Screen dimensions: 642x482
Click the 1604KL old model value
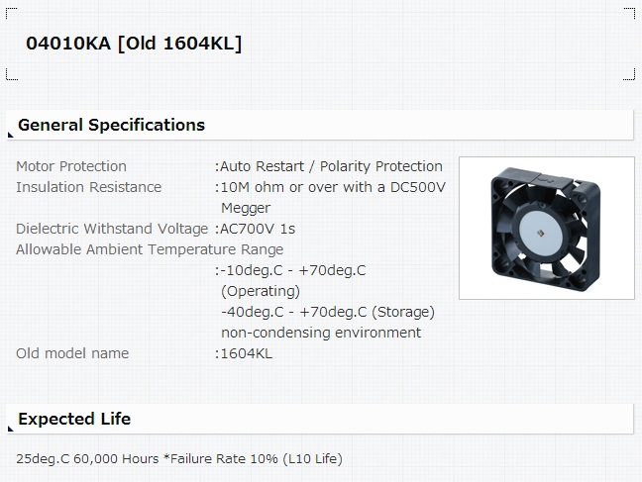tap(246, 353)
